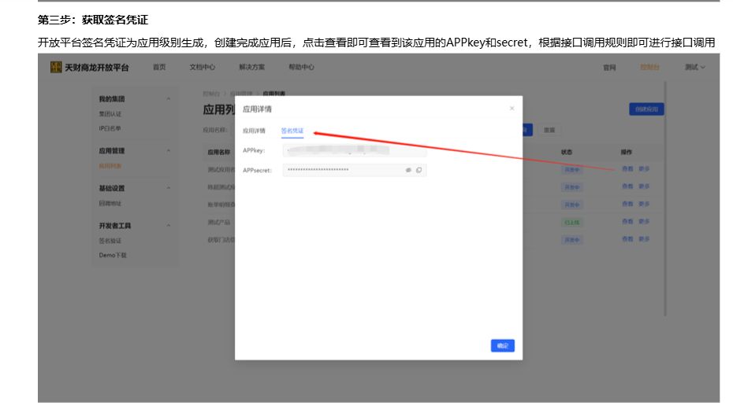Click 更多 in the 已上线 row
Image resolution: width=733 pixels, height=417 pixels.
[644, 222]
